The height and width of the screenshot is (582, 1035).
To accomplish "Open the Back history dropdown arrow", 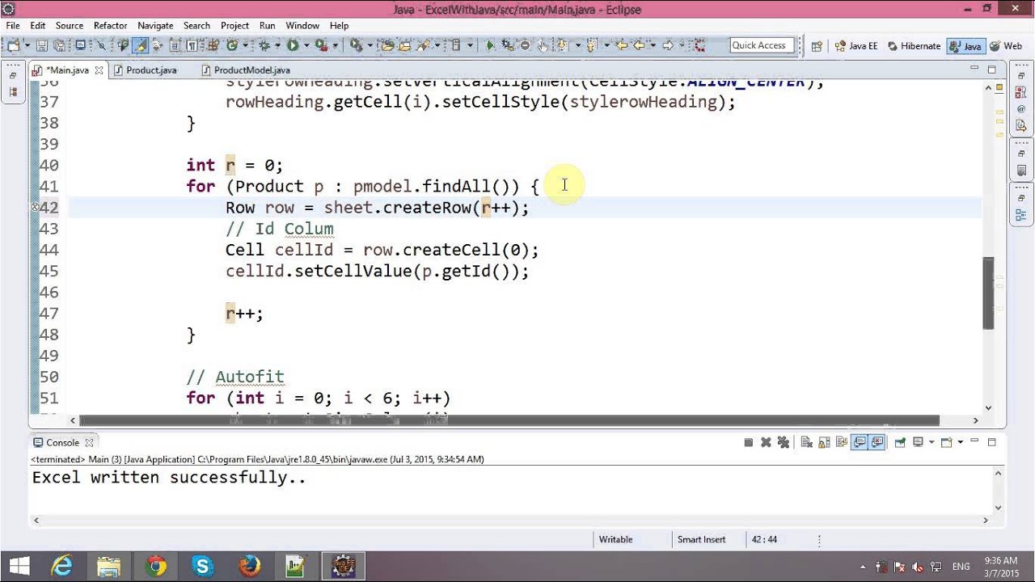I will (x=653, y=45).
